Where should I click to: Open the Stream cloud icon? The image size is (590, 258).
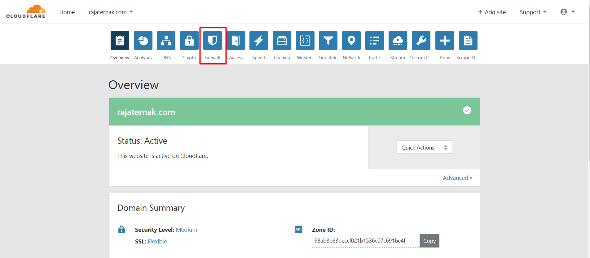coord(398,40)
